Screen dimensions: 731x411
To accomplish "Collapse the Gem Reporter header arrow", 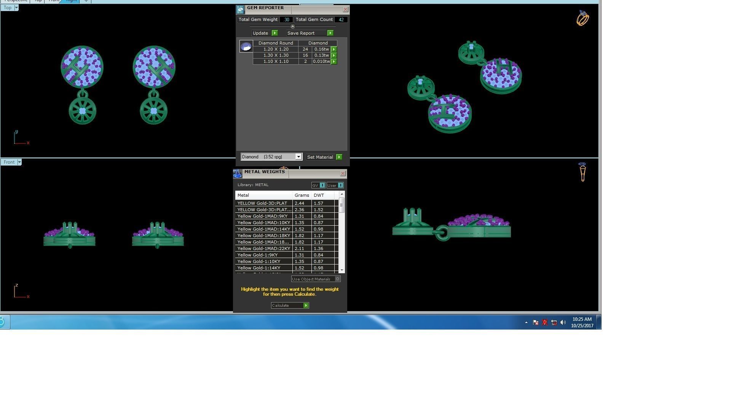I will 292,26.
